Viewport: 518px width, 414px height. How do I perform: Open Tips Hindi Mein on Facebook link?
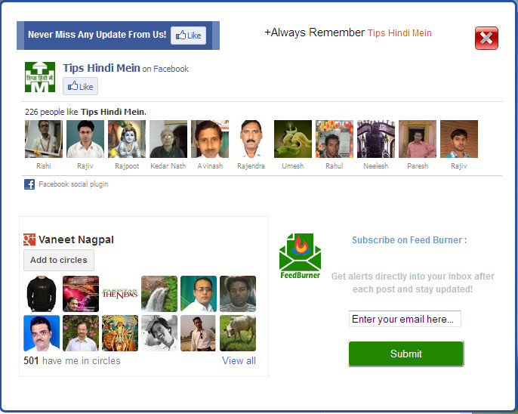tap(125, 68)
